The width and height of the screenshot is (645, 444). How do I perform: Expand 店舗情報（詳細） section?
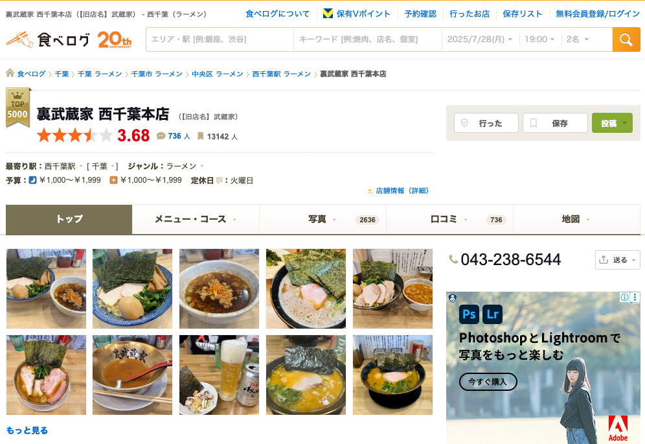pyautogui.click(x=398, y=191)
